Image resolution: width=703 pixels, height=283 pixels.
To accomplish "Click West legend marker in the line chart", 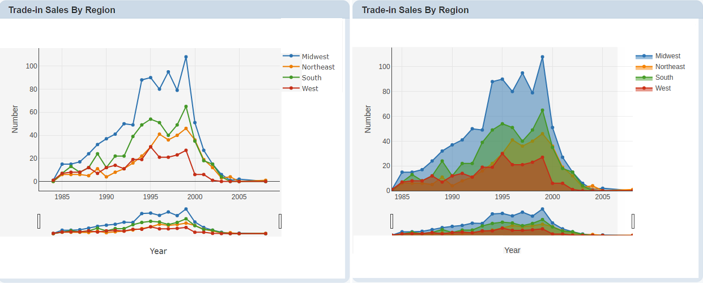I will pyautogui.click(x=291, y=88).
